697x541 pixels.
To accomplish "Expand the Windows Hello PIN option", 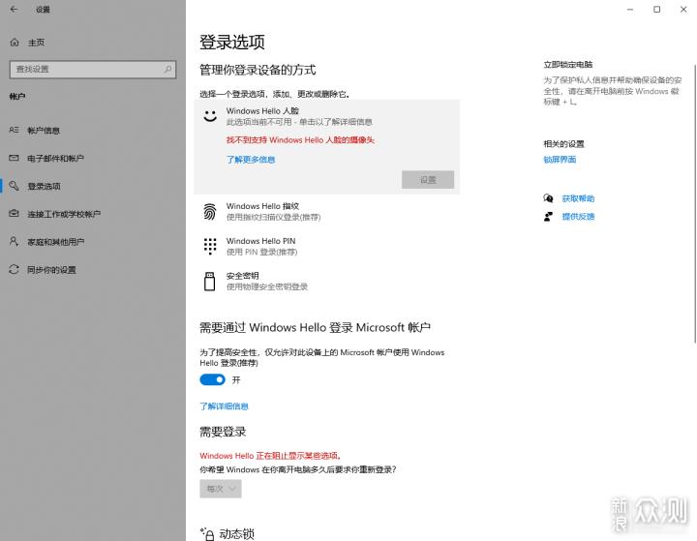I will (x=327, y=246).
